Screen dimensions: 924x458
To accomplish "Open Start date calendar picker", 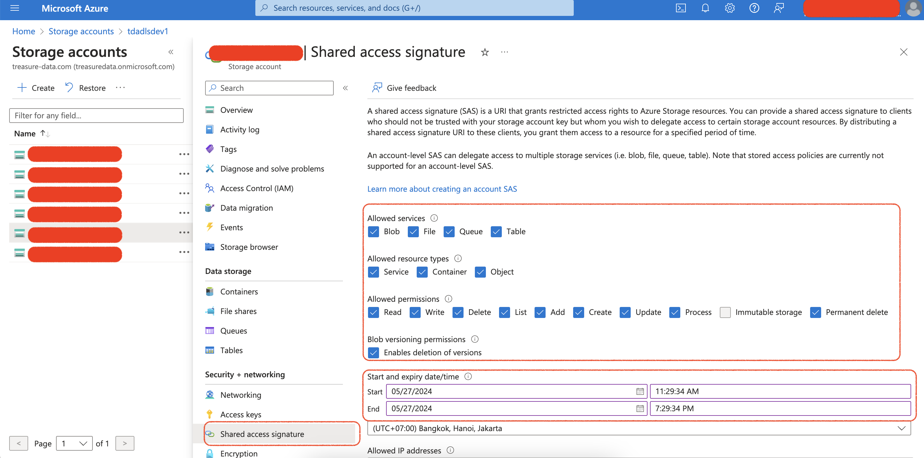I will (x=640, y=391).
